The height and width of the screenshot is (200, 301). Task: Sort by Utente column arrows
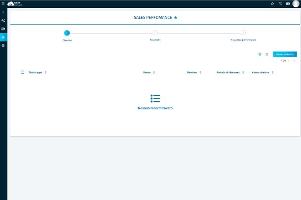pyautogui.click(x=154, y=72)
